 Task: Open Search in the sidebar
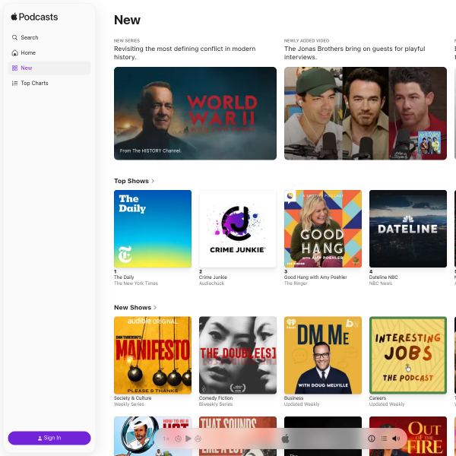coord(49,37)
